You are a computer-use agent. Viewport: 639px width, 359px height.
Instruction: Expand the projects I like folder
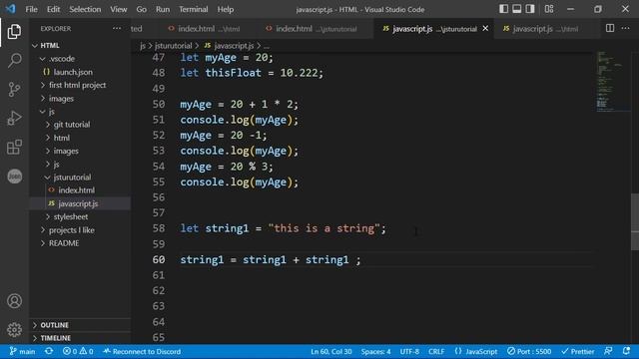71,230
